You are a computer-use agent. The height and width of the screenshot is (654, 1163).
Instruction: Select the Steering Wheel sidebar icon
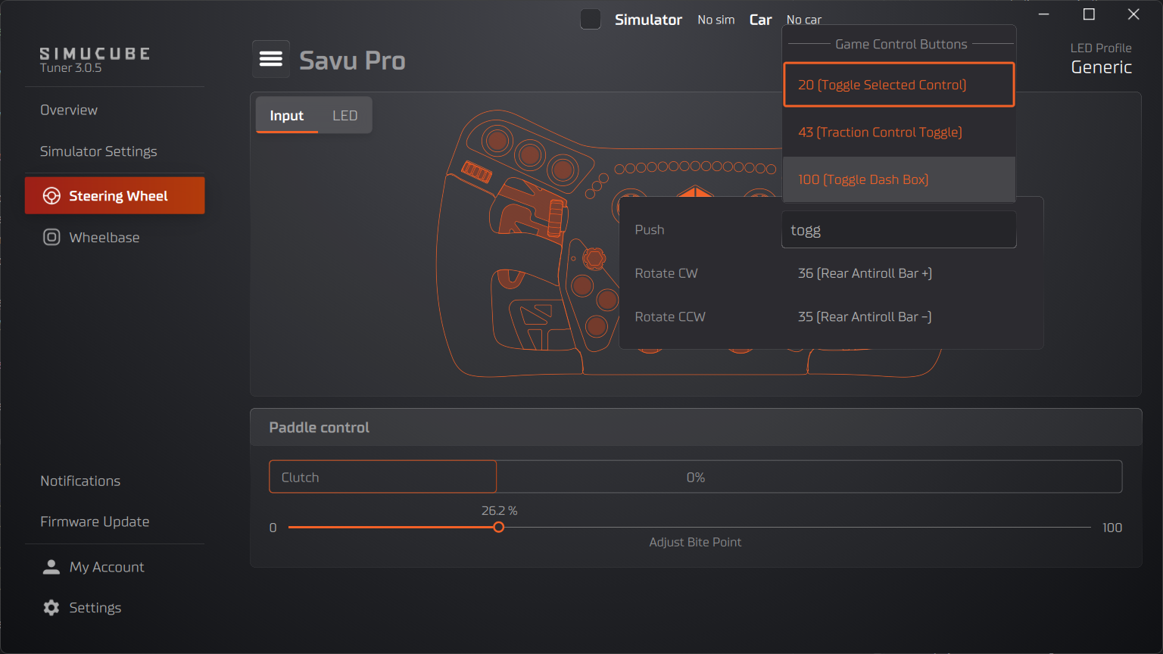pos(51,195)
